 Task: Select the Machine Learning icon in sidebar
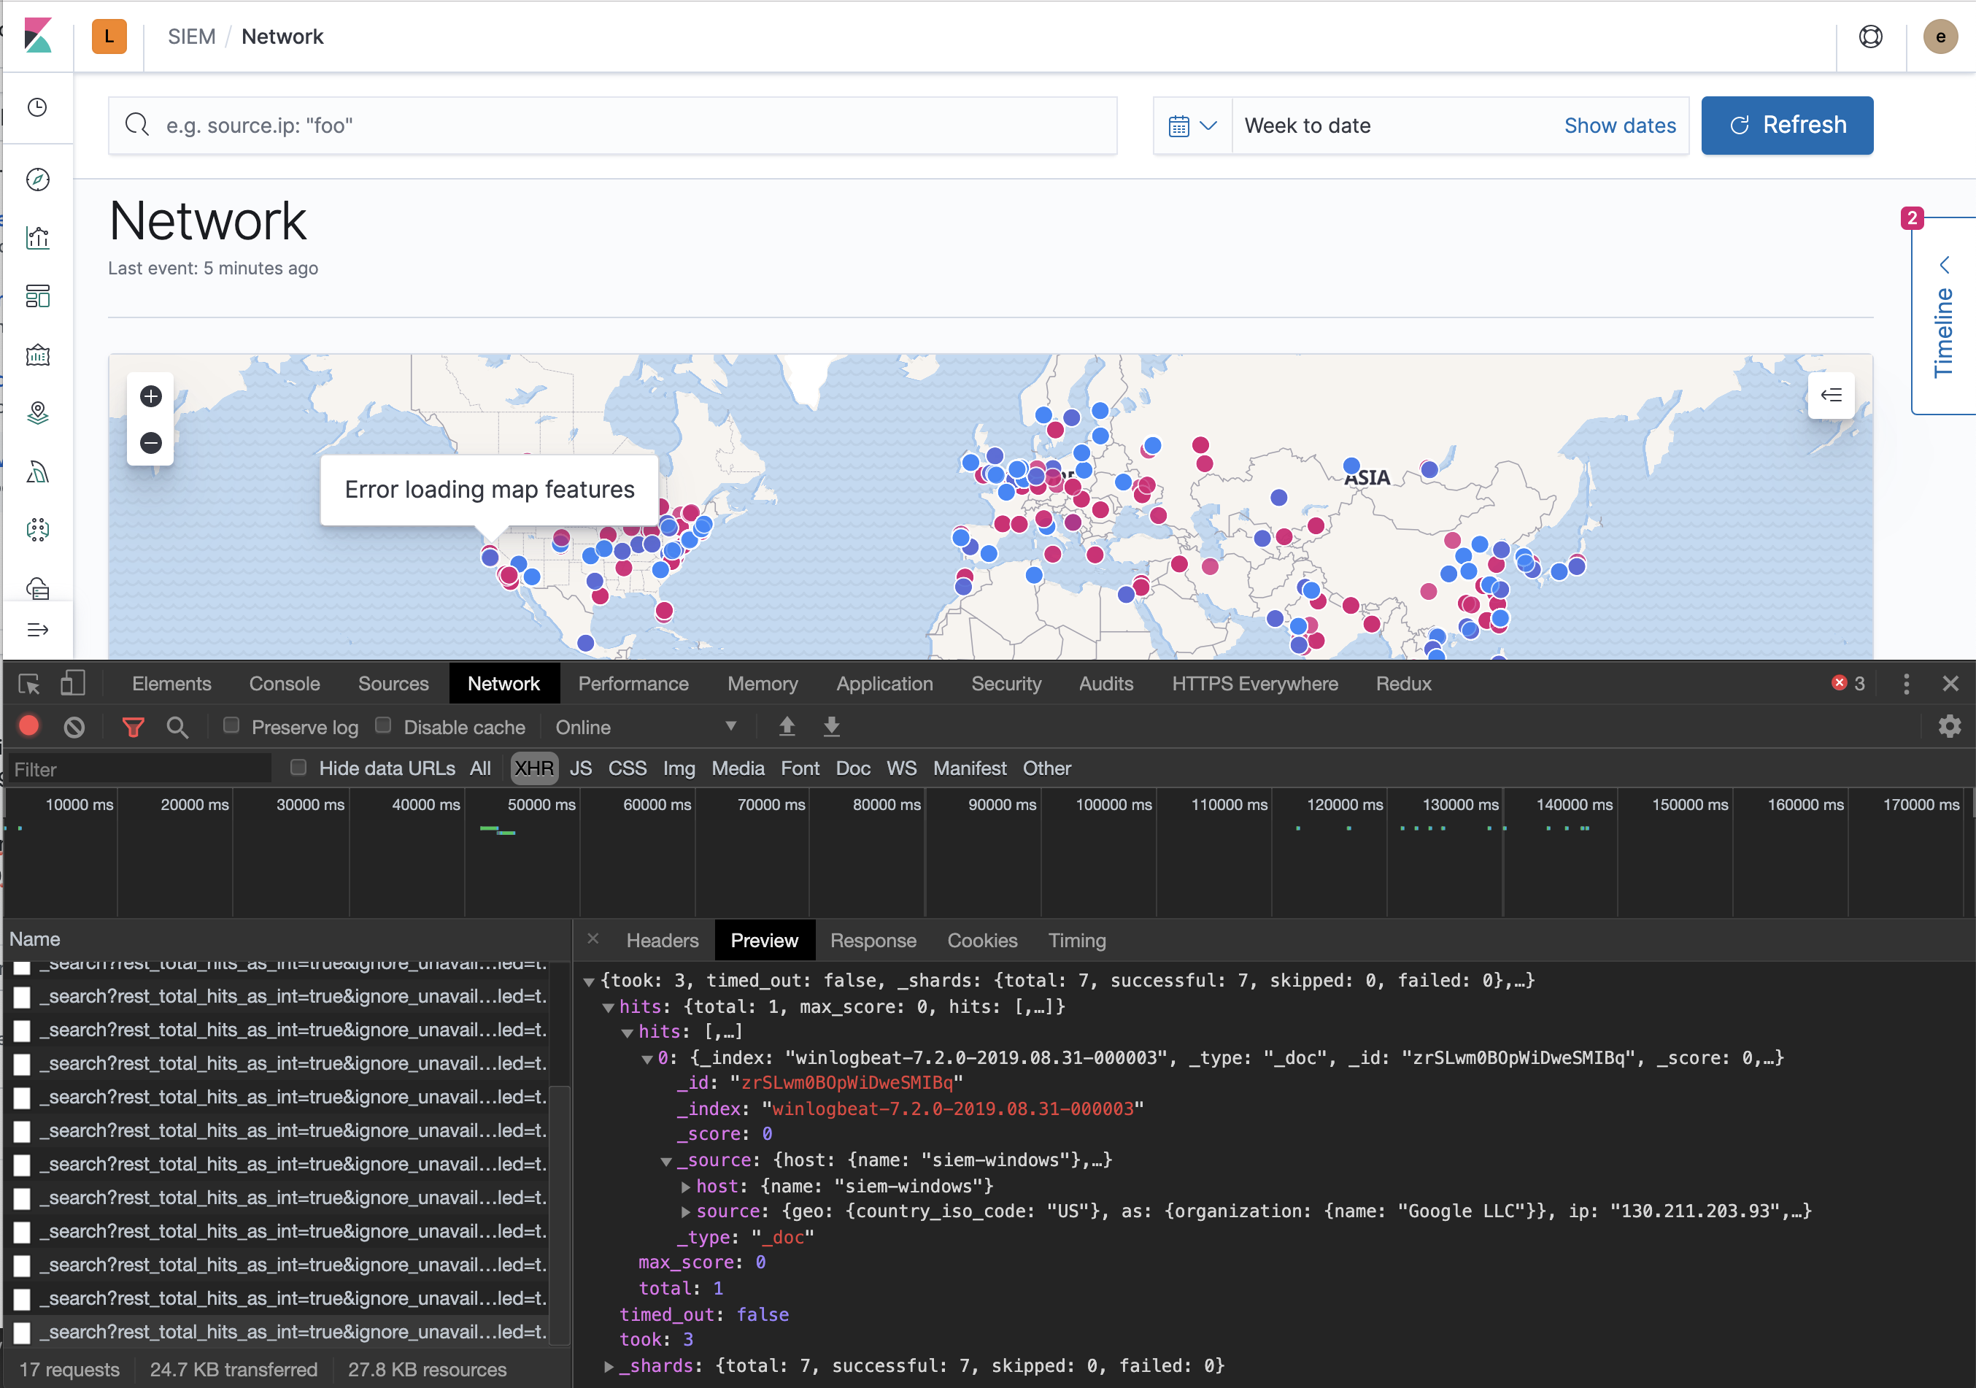click(38, 471)
